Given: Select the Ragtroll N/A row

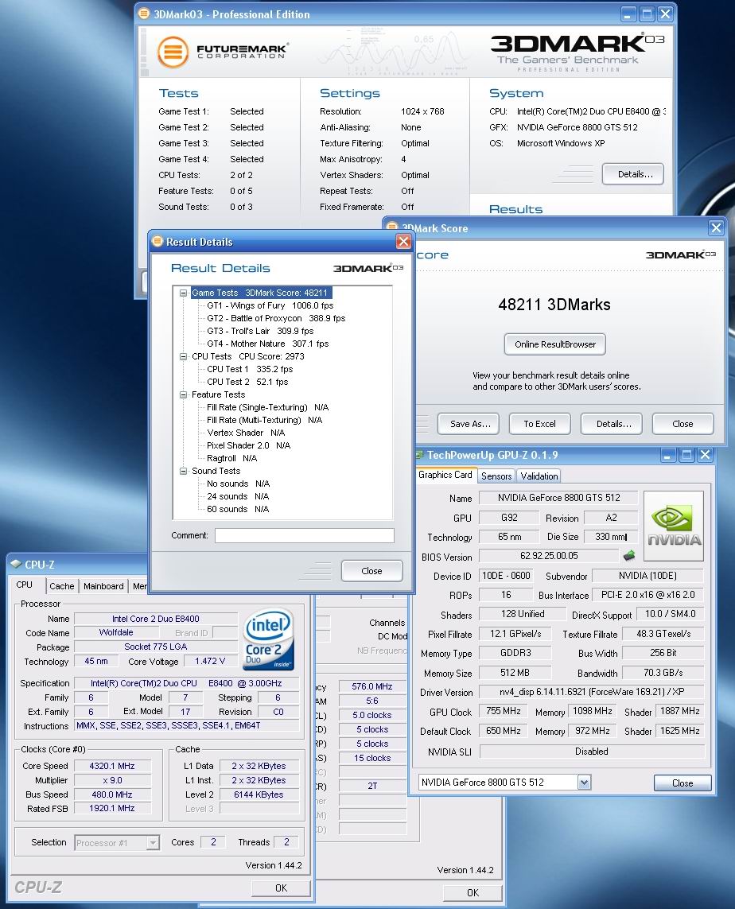Looking at the screenshot, I should (x=231, y=459).
